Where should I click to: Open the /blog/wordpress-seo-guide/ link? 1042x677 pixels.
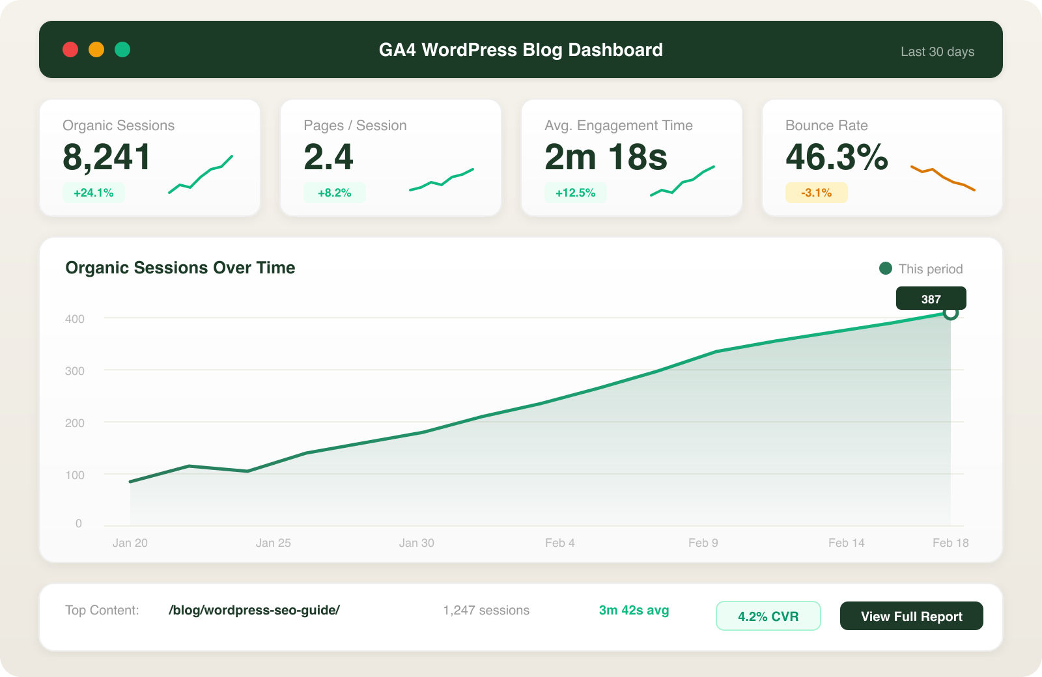[x=255, y=610]
